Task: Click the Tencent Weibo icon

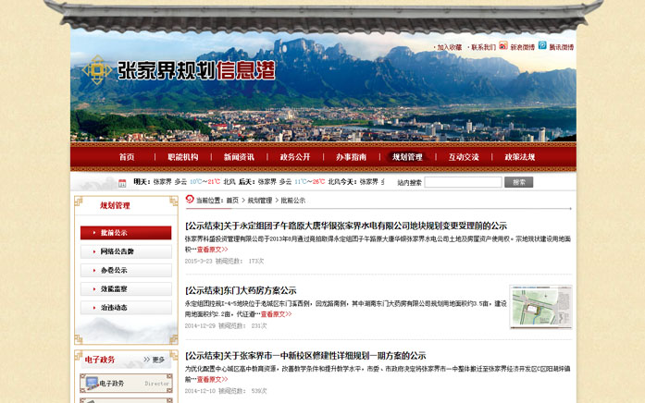Action: tap(542, 45)
